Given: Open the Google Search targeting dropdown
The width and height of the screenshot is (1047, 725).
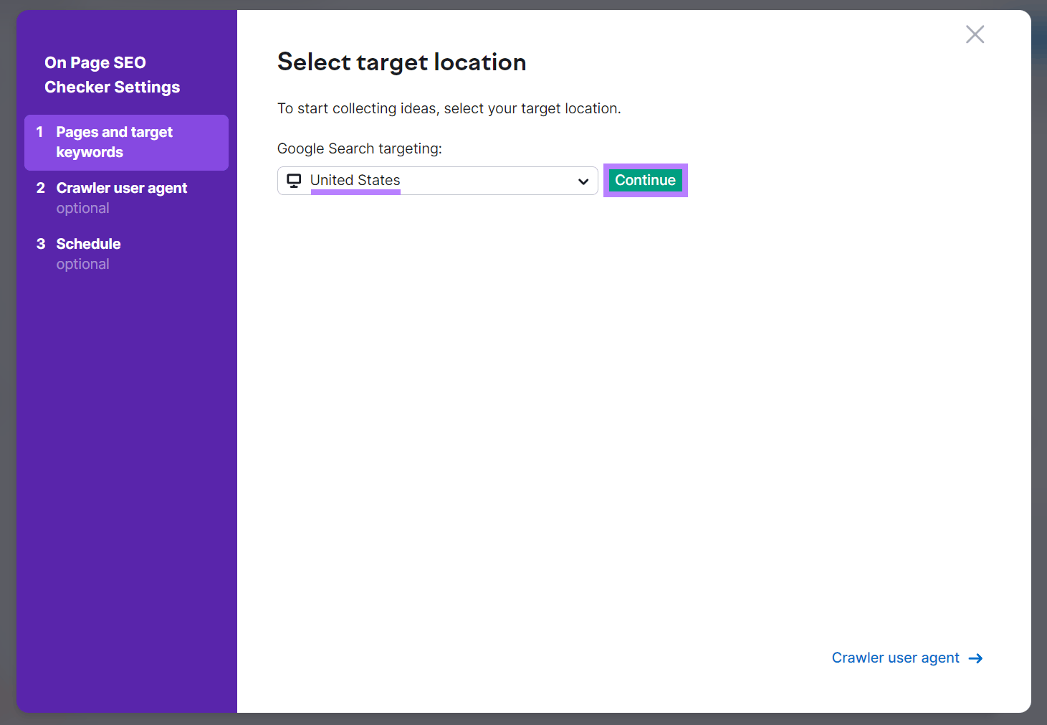Looking at the screenshot, I should (437, 181).
